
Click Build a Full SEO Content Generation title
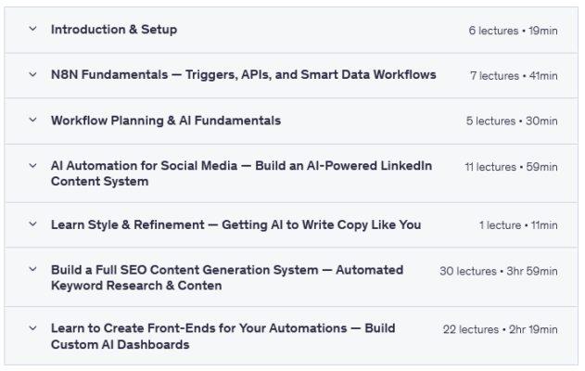(227, 277)
